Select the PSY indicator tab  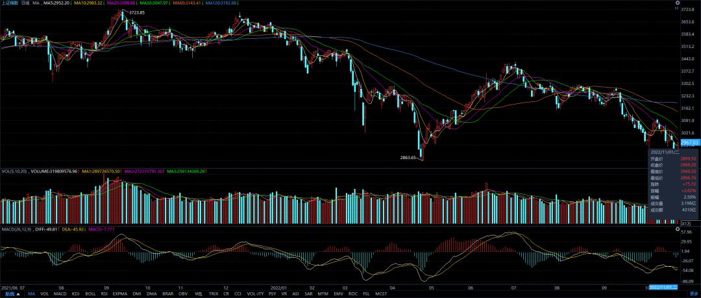[x=272, y=294]
